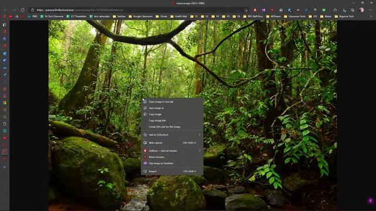Open the "Graffiti Wall" bookmark folder
The width and height of the screenshot is (376, 211).
click(x=179, y=16)
